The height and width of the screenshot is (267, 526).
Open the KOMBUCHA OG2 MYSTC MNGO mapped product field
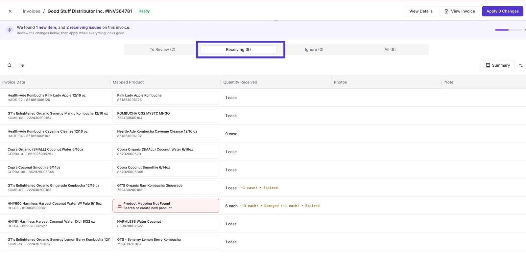coord(166,116)
